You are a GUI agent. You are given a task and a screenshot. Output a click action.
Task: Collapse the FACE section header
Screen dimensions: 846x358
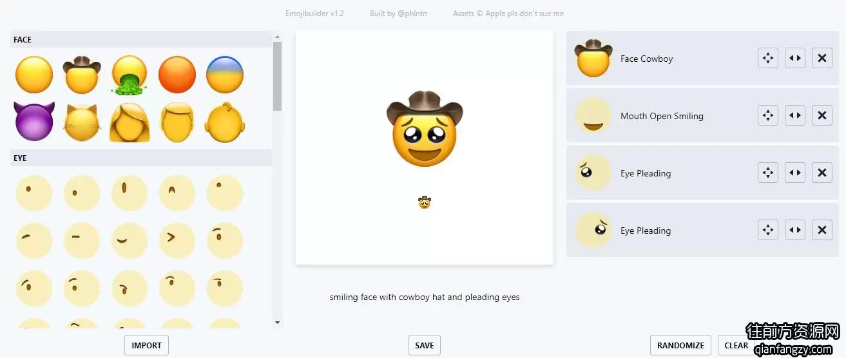141,39
